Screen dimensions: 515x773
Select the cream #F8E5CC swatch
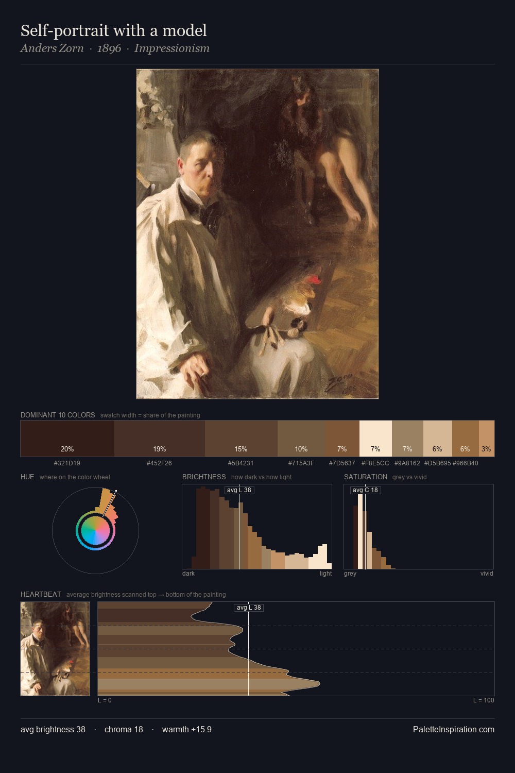point(375,439)
